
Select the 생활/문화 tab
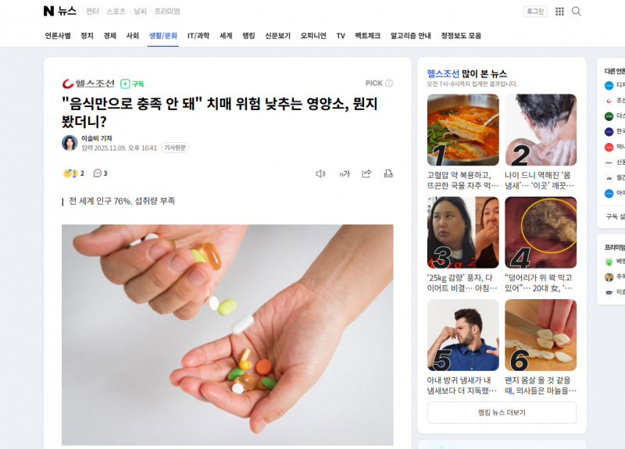click(163, 36)
